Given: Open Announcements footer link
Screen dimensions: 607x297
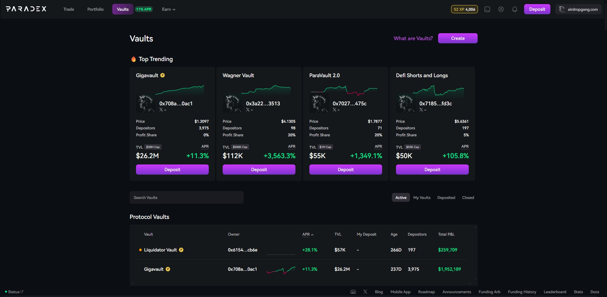Looking at the screenshot, I should pyautogui.click(x=457, y=292).
